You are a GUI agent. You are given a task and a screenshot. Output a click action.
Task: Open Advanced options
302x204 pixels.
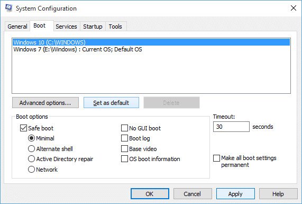click(45, 103)
